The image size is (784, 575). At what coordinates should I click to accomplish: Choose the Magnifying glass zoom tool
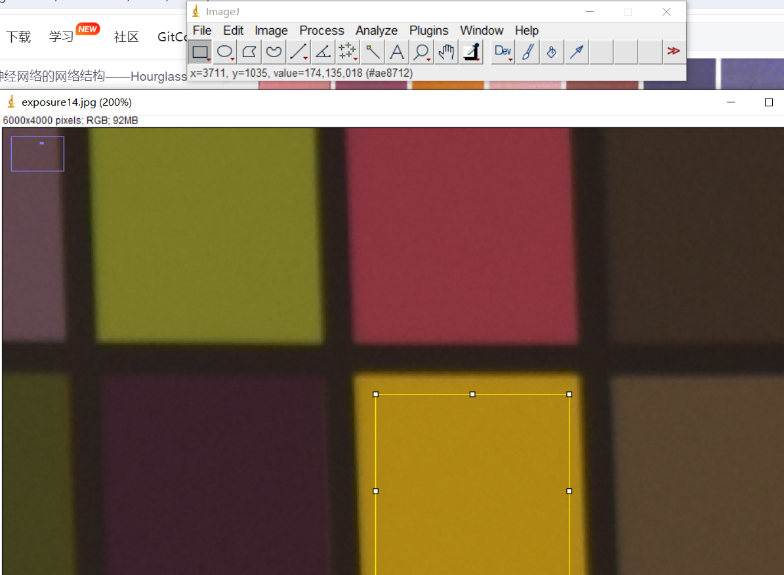coord(421,52)
